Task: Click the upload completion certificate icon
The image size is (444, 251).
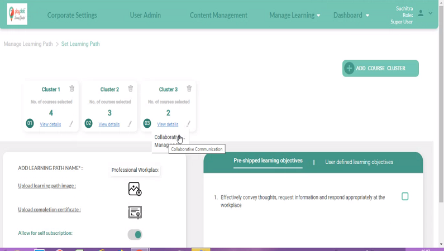Action: click(135, 213)
